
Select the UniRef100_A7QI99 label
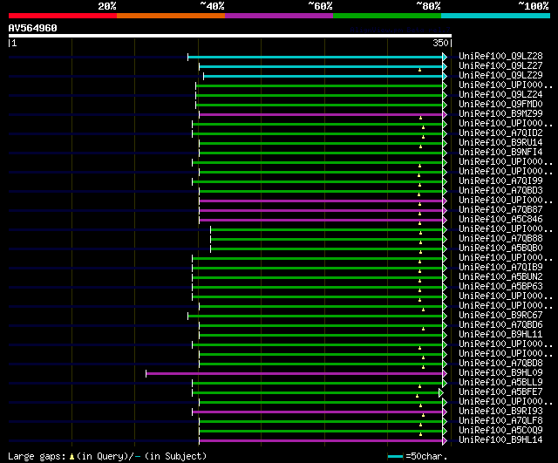point(500,180)
